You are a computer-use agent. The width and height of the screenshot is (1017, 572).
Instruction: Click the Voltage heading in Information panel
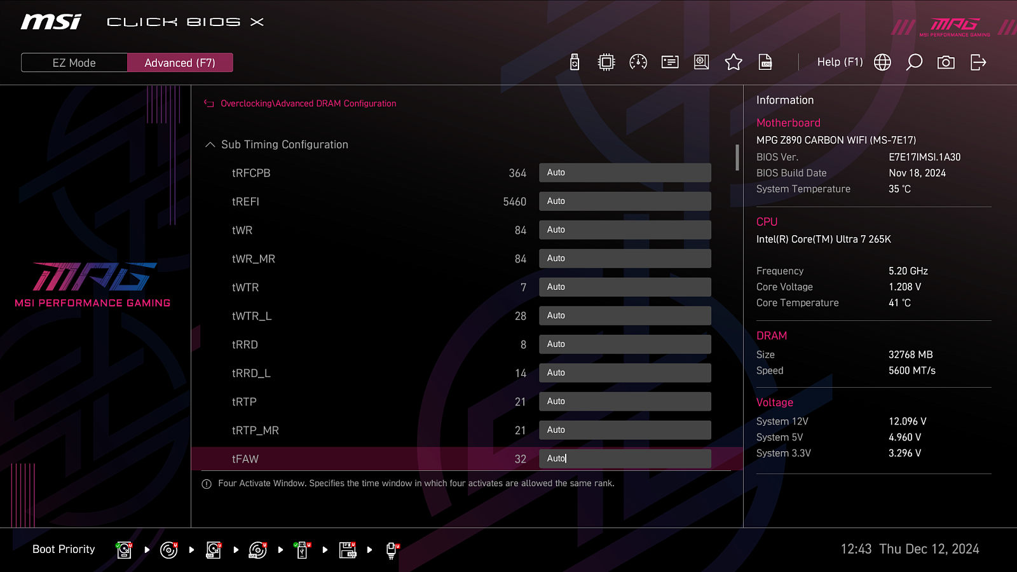775,402
